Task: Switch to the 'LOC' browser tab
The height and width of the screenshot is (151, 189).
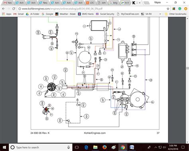Action: pos(91,3)
